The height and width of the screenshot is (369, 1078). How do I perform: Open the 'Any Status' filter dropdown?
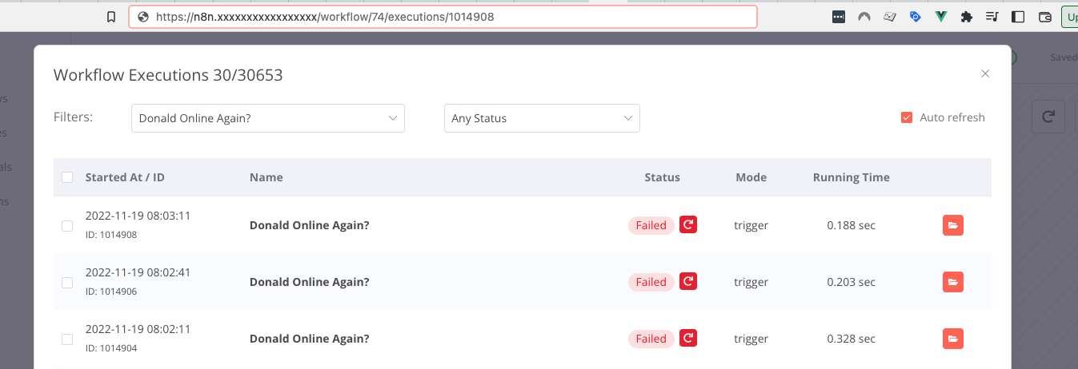(x=542, y=117)
